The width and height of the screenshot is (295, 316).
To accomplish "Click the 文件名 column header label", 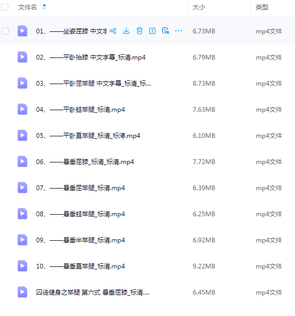I will click(x=27, y=7).
